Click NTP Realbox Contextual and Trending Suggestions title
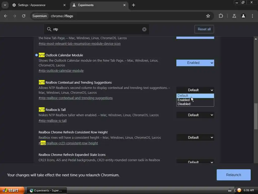 [75, 82]
